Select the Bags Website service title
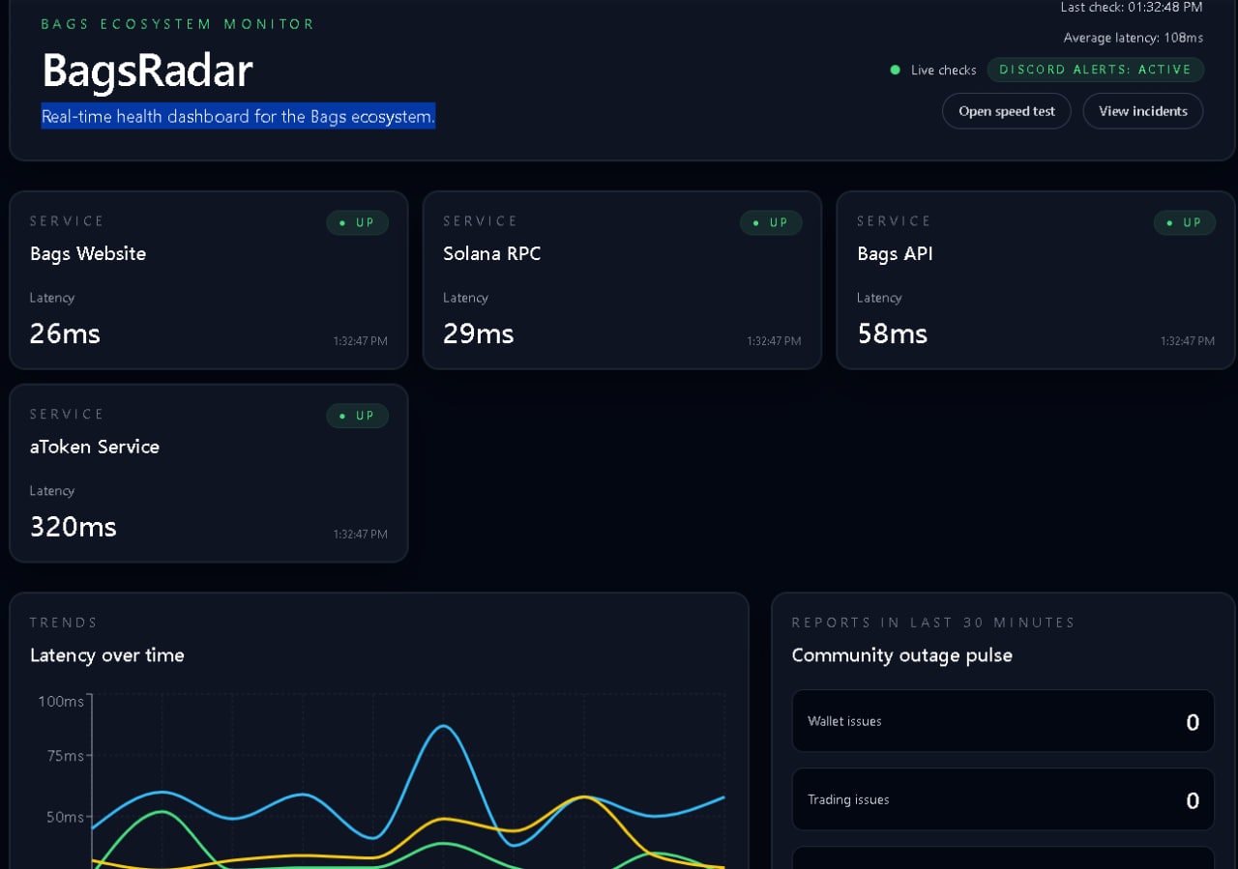This screenshot has height=869, width=1238. point(88,254)
